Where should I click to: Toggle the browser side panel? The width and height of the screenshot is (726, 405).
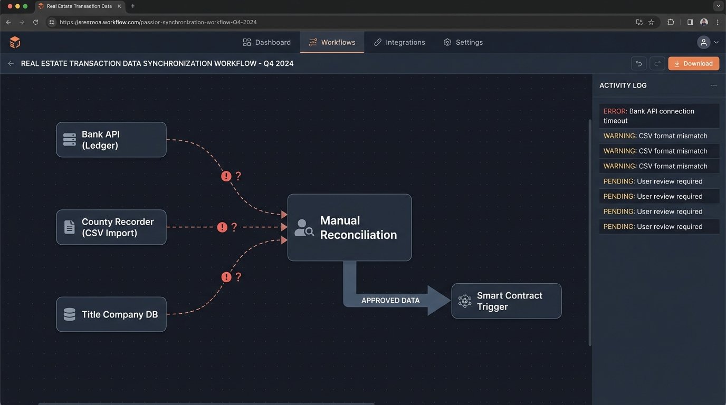pos(690,22)
